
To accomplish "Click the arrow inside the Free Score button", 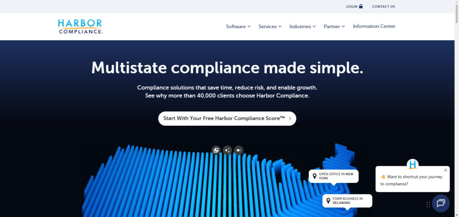I will pos(290,118).
